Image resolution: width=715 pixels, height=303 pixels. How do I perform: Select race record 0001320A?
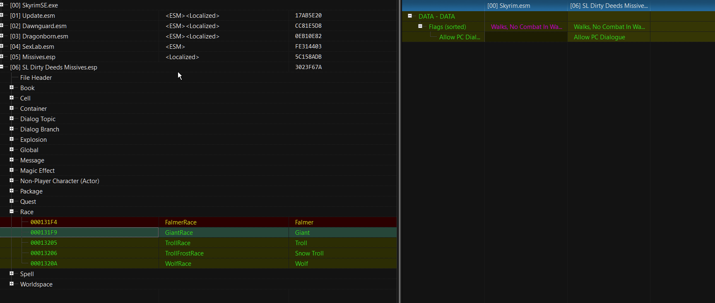pyautogui.click(x=44, y=264)
